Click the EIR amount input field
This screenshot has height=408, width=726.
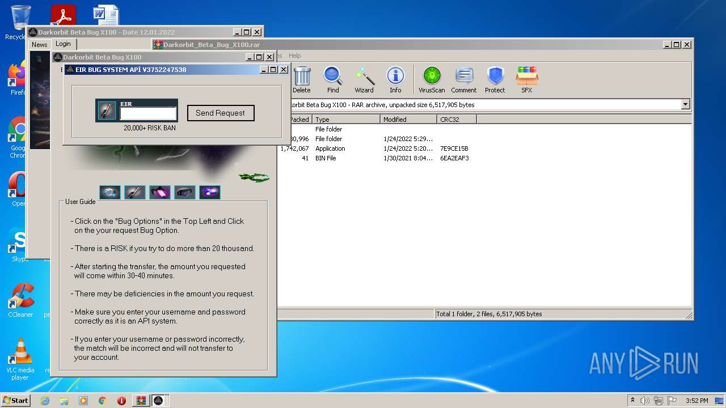[148, 114]
